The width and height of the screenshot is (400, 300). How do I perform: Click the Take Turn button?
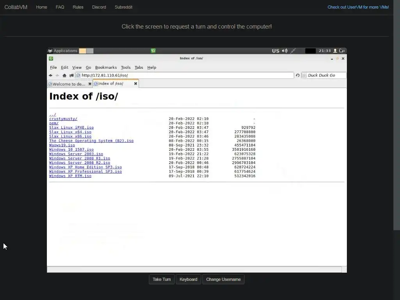161,279
